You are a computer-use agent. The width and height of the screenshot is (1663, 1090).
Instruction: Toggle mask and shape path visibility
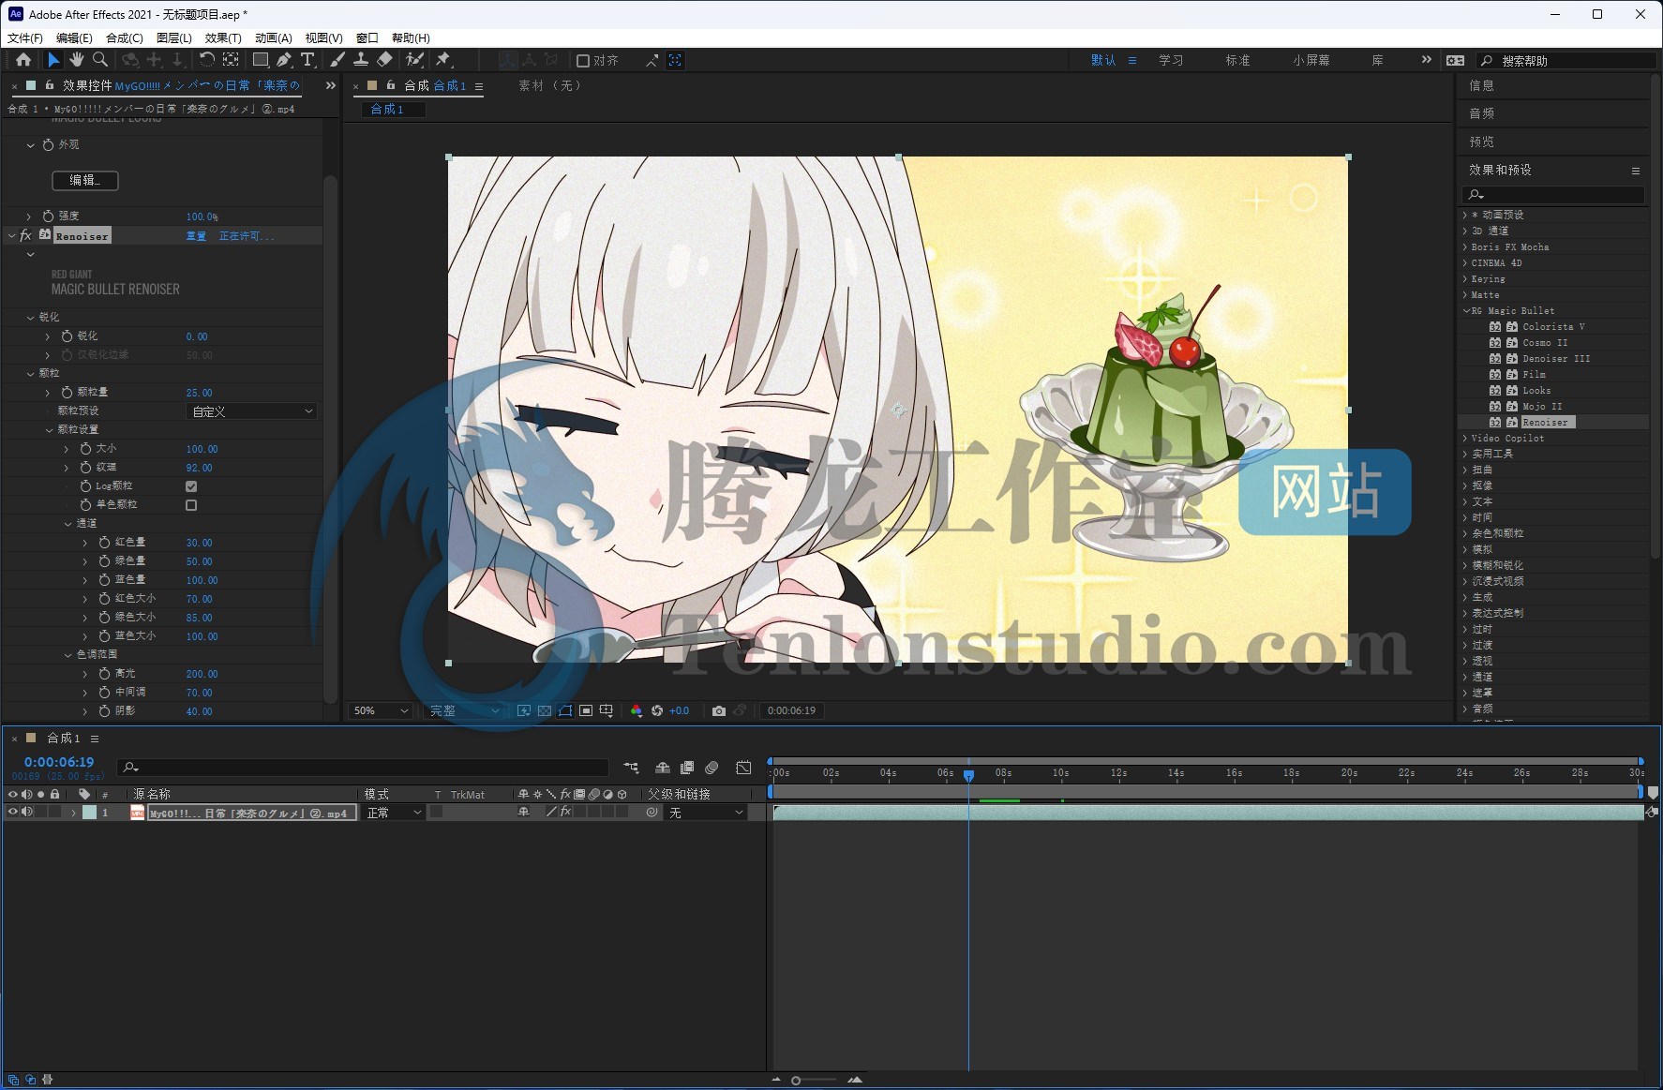(x=565, y=711)
